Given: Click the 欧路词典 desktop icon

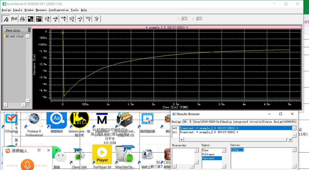Looking at the screenshot, I should tap(57, 122).
